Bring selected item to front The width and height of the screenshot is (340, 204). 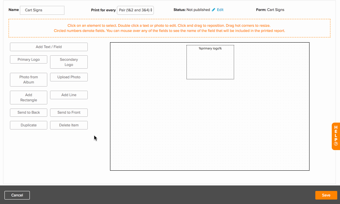(x=69, y=113)
